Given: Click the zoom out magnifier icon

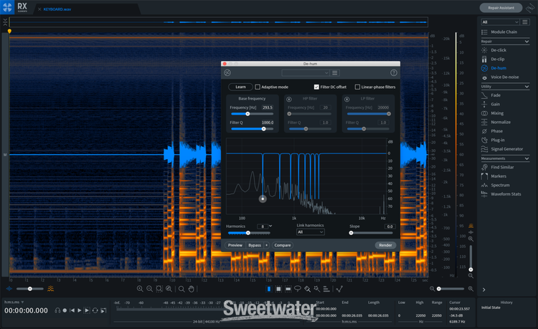Looking at the screenshot, I should (x=150, y=289).
